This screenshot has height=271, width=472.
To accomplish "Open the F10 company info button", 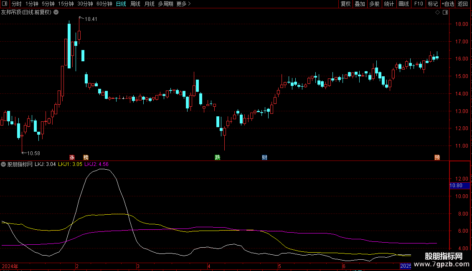I will 418,4.
